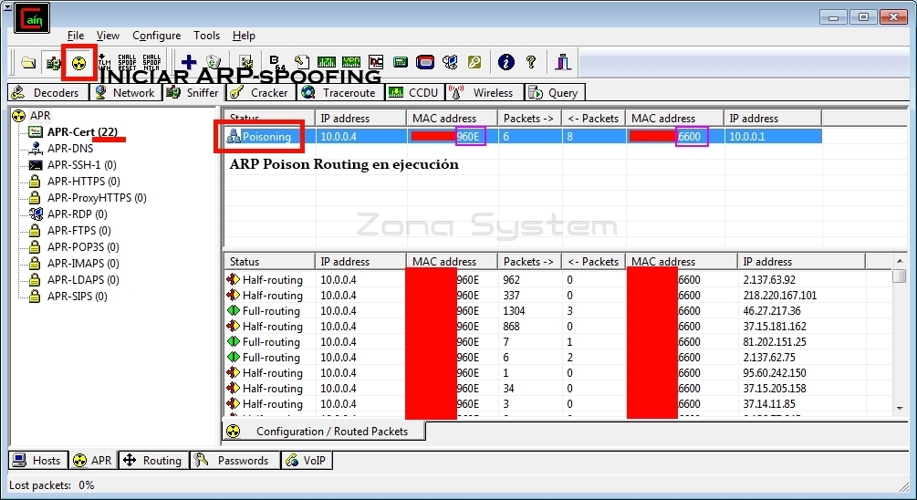Open the Tools menu
Screen dimensions: 917x500
click(x=206, y=36)
